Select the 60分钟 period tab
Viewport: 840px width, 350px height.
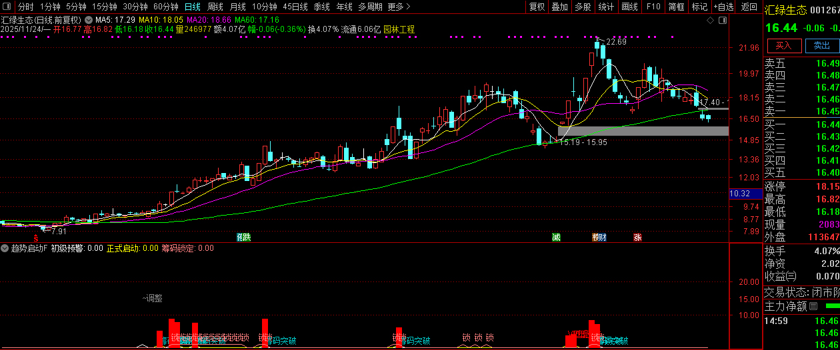click(165, 7)
